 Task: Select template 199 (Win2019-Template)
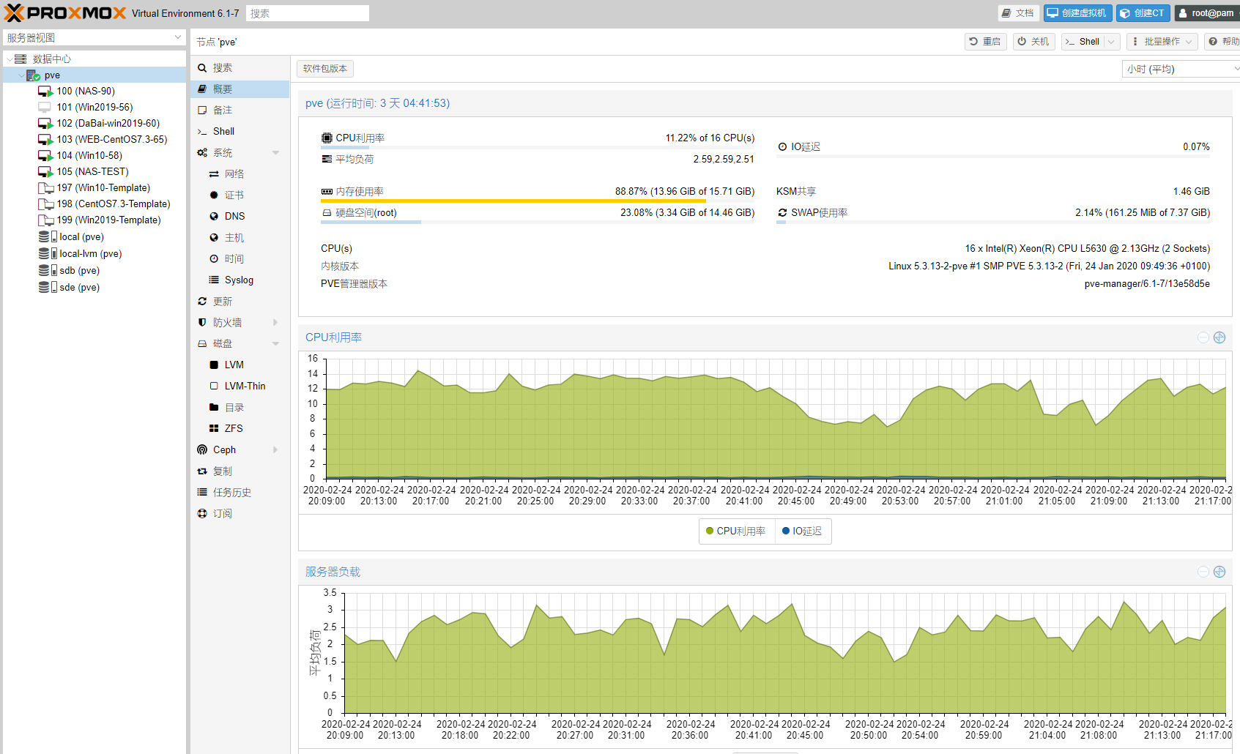point(108,220)
